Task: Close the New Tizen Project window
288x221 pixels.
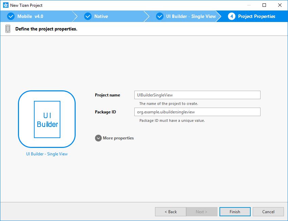Action: tap(280, 5)
